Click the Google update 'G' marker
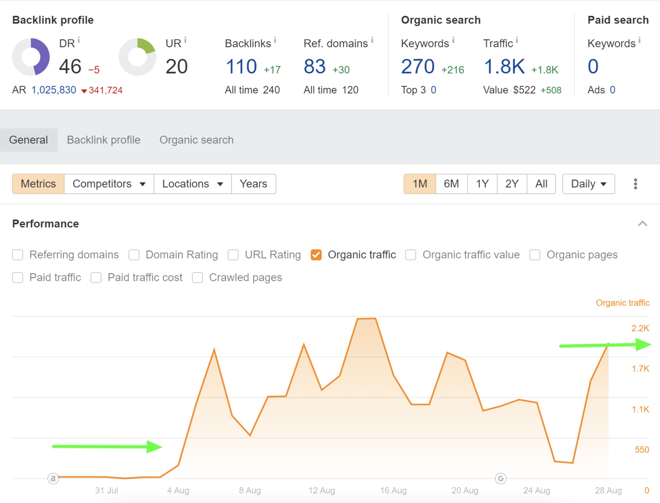 [501, 478]
